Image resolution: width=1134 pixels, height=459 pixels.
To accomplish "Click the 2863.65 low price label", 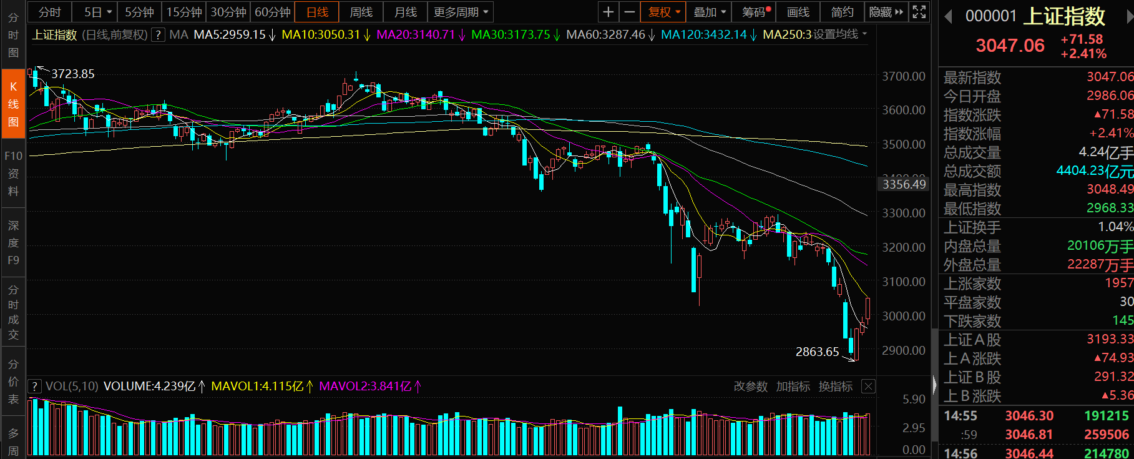I will click(818, 352).
